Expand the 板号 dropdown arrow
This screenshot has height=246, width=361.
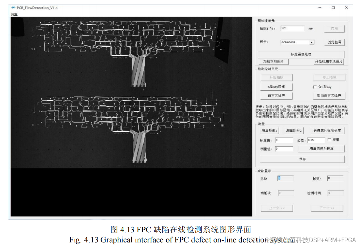pyautogui.click(x=312, y=42)
